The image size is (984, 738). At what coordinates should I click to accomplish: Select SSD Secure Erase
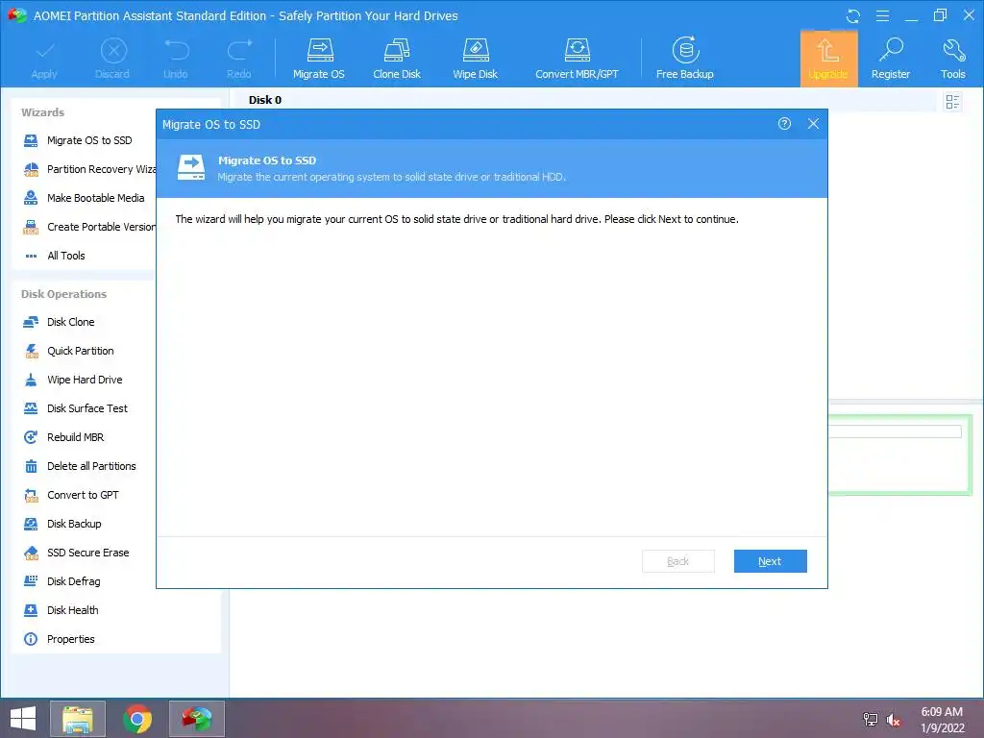point(77,553)
